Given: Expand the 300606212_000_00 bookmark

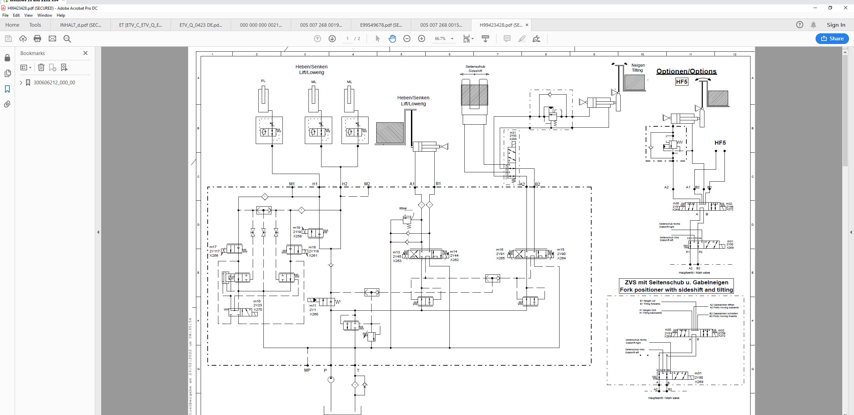Looking at the screenshot, I should coord(21,82).
